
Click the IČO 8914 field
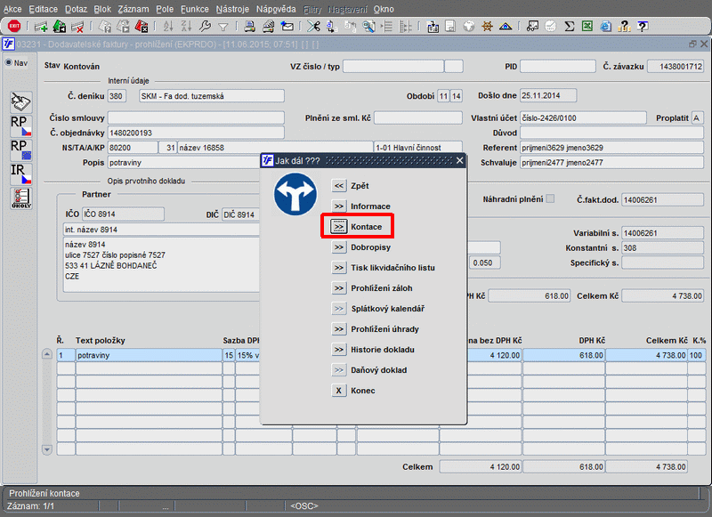point(123,214)
